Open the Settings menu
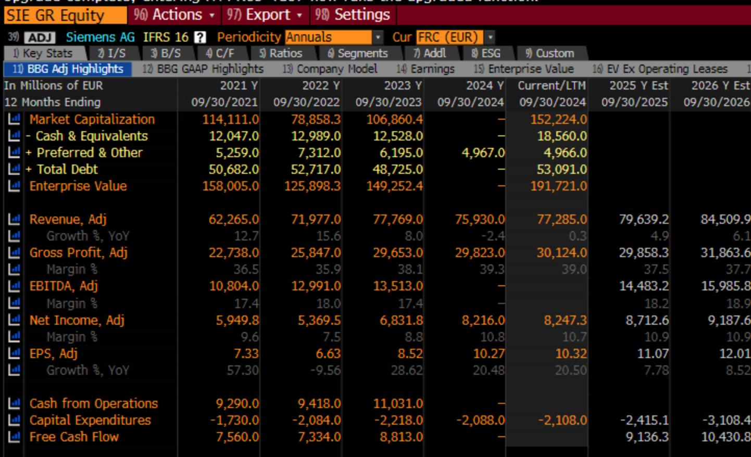This screenshot has height=457, width=751. click(x=353, y=15)
